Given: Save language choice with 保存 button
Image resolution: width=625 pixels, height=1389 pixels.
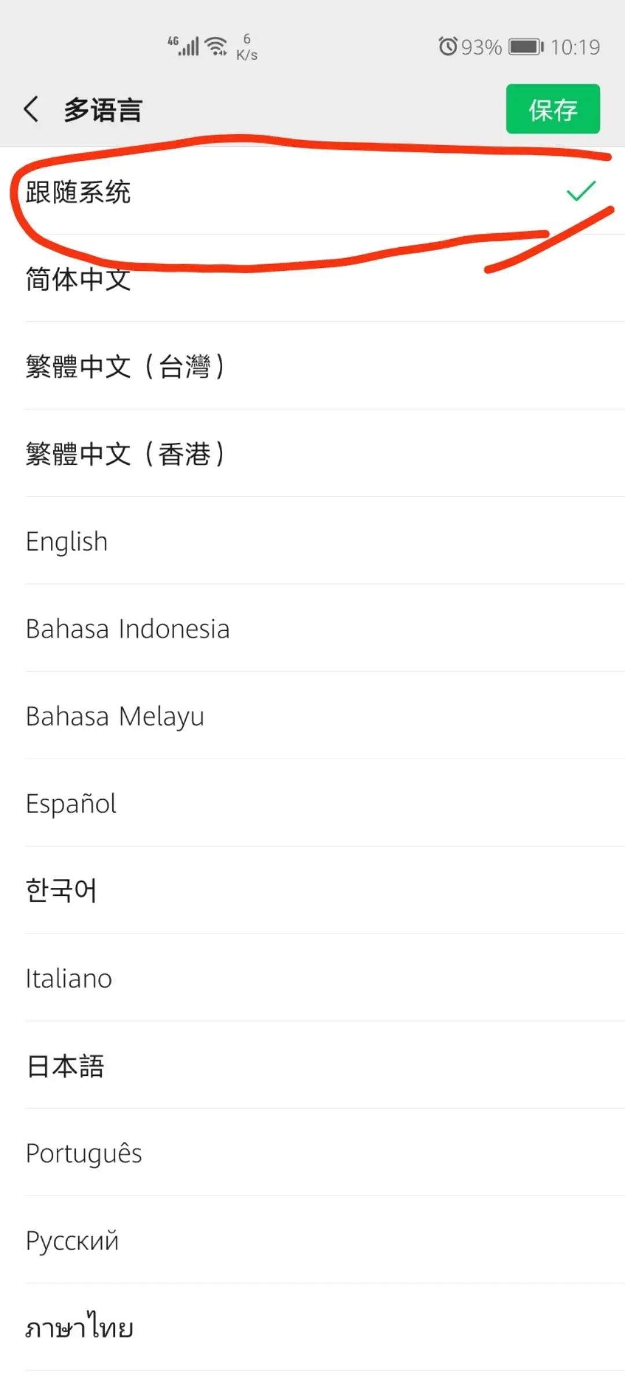Looking at the screenshot, I should (553, 109).
